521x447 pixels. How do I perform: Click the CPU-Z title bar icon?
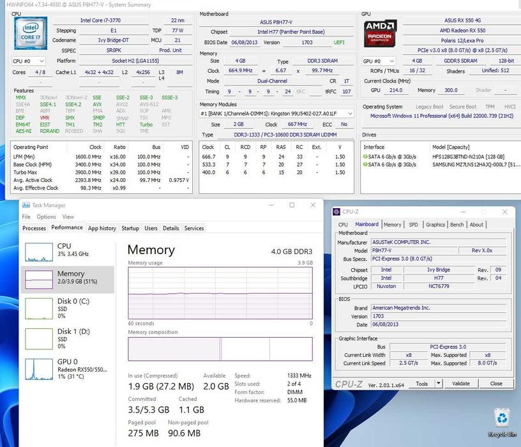336,212
